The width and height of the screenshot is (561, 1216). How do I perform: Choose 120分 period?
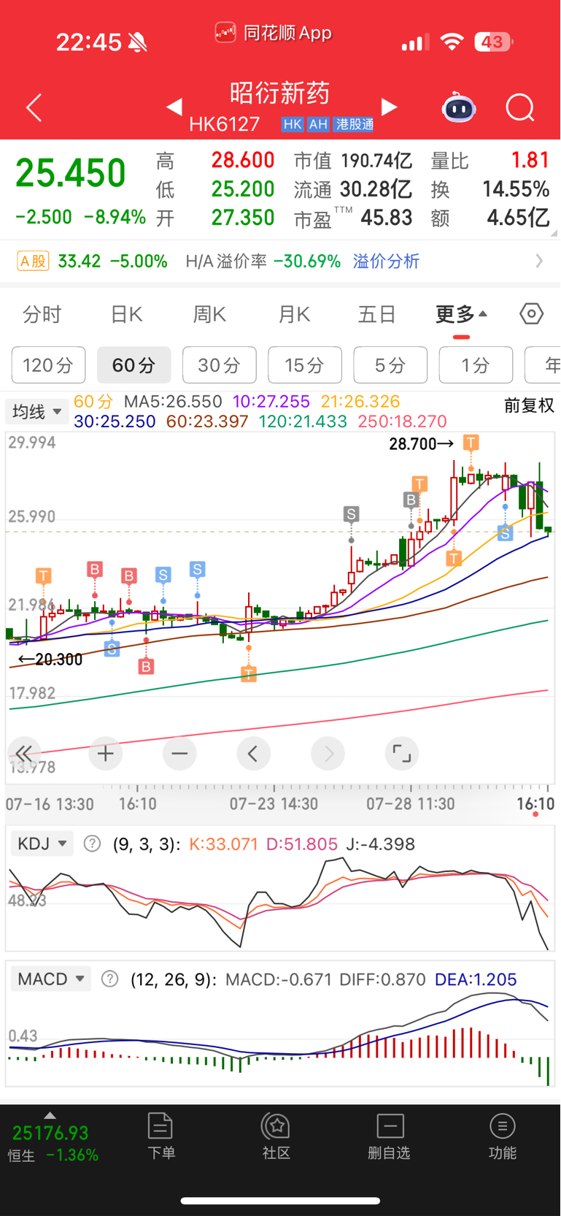pyautogui.click(x=48, y=364)
